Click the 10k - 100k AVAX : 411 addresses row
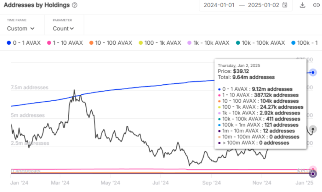 [259, 119]
